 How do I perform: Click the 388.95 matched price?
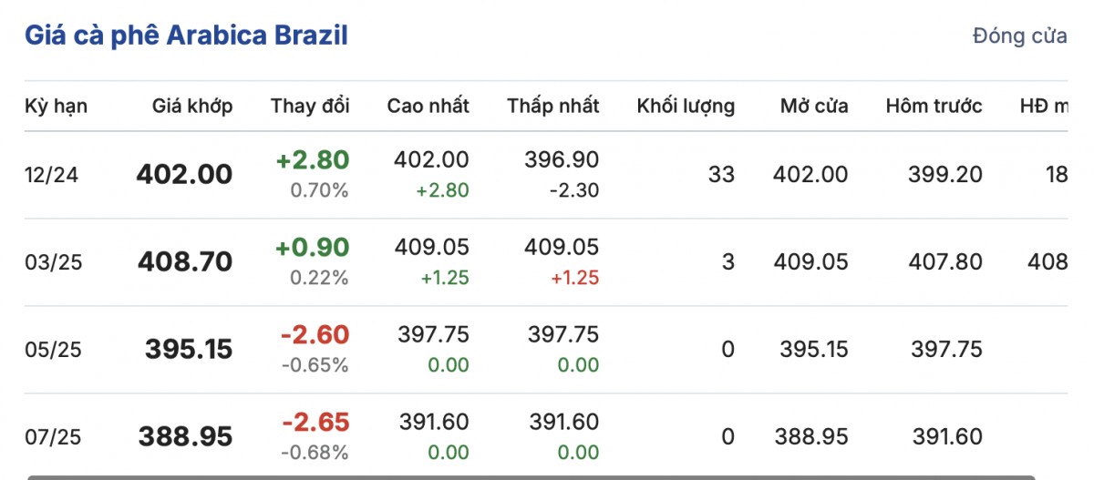point(185,437)
